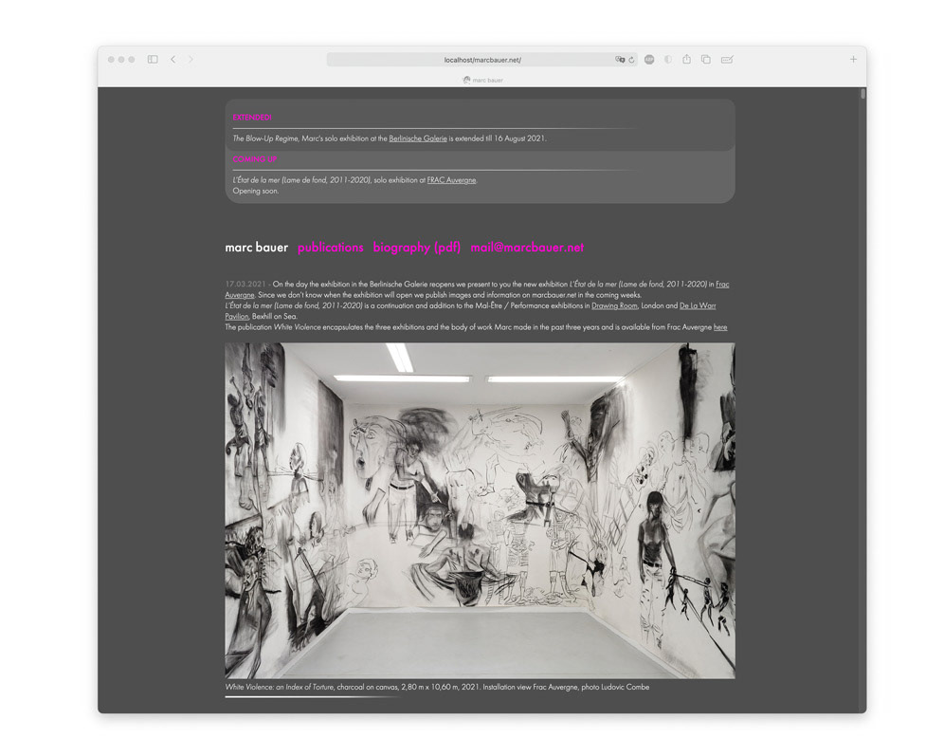Click the 17.03.2021 date text
944x738 pixels.
point(245,284)
